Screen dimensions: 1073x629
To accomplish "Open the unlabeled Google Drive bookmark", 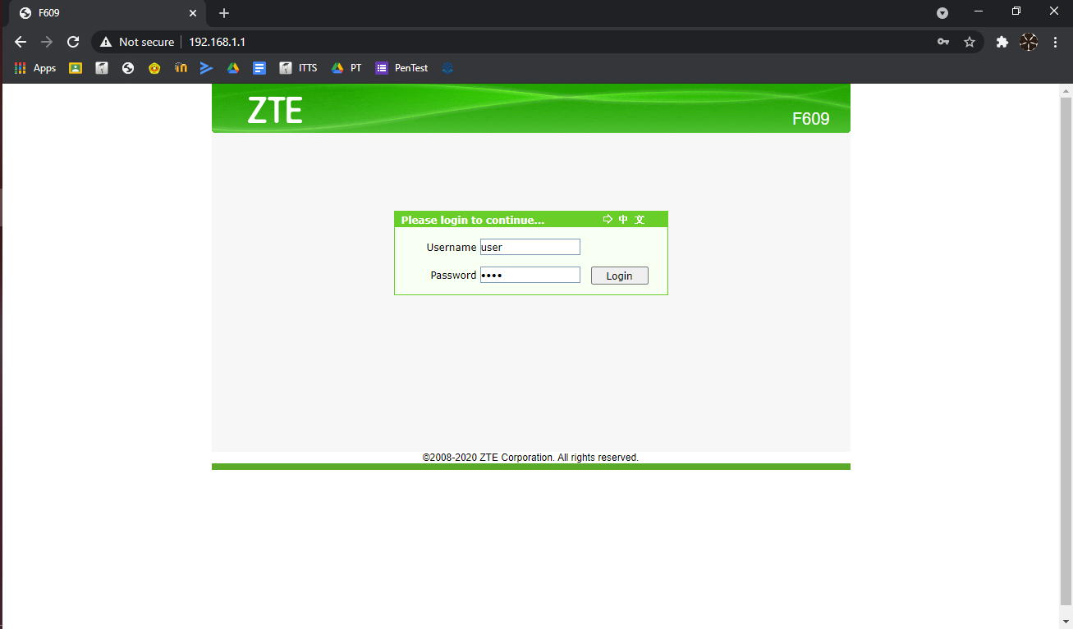I will [x=233, y=68].
